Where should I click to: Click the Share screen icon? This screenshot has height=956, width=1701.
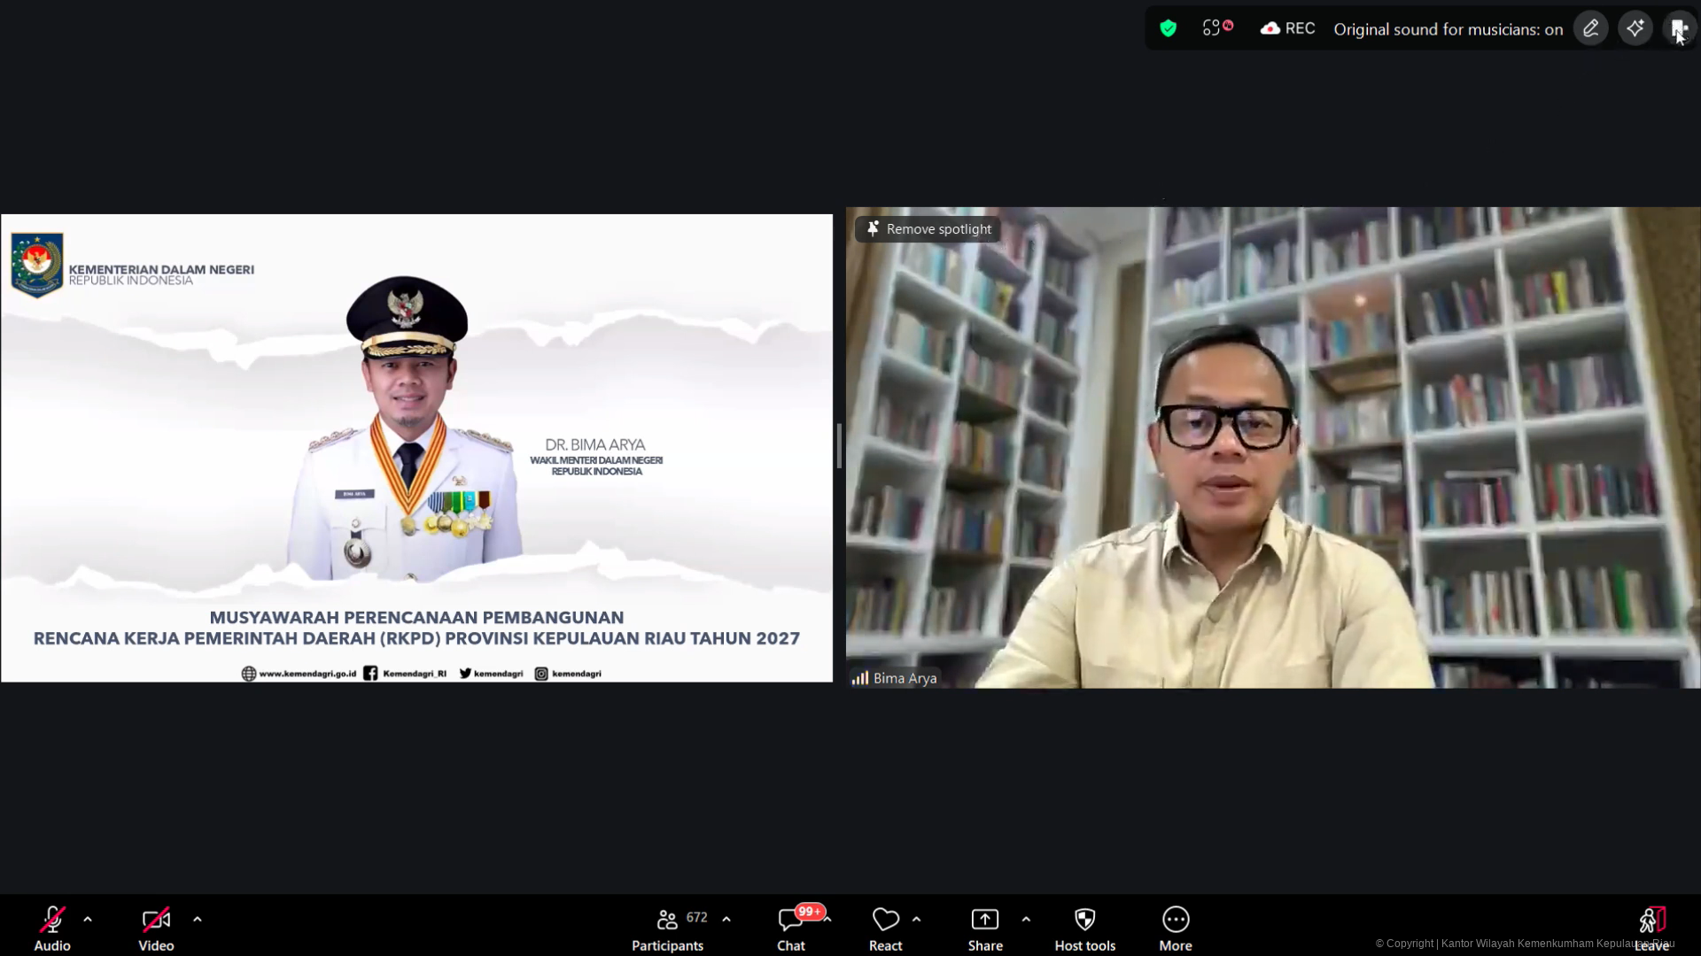(x=985, y=921)
